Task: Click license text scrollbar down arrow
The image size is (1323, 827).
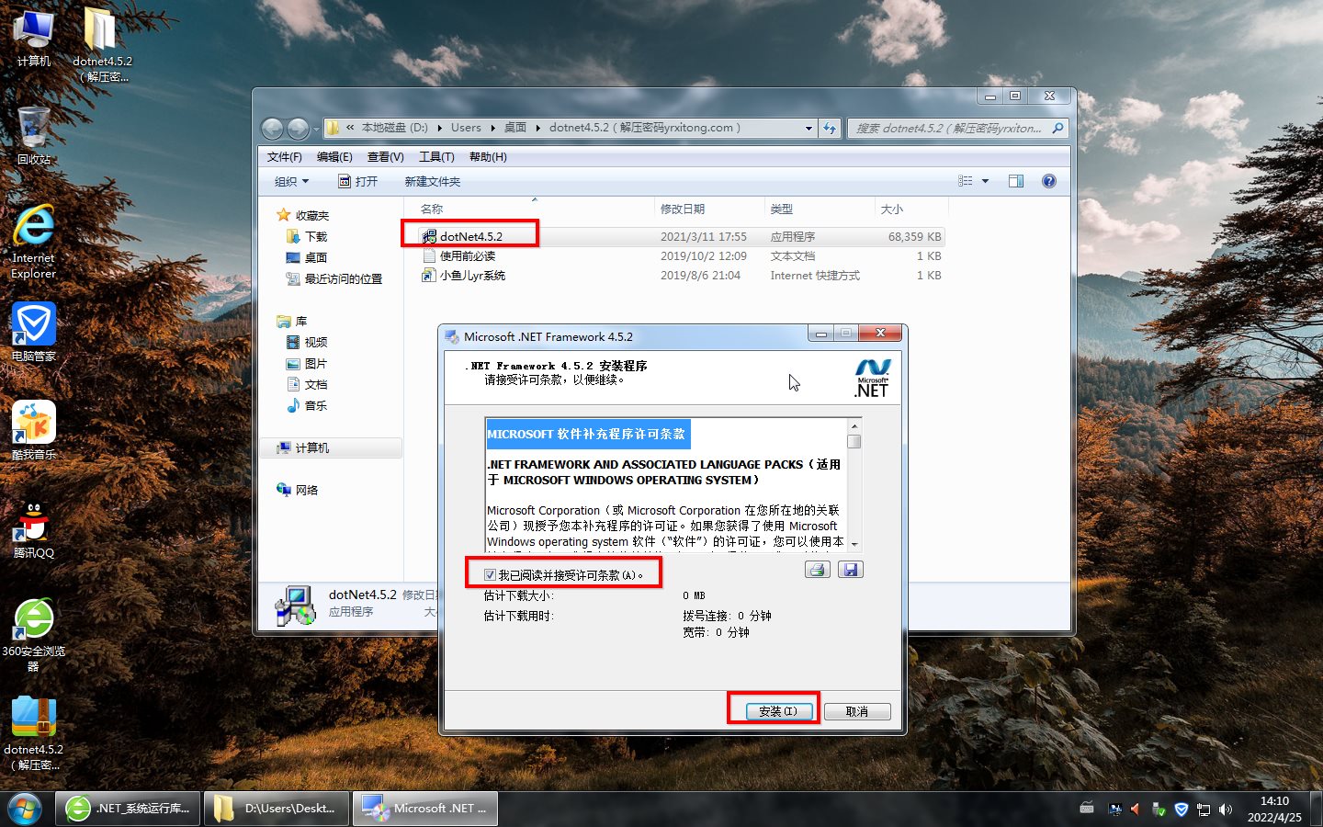Action: pos(854,543)
